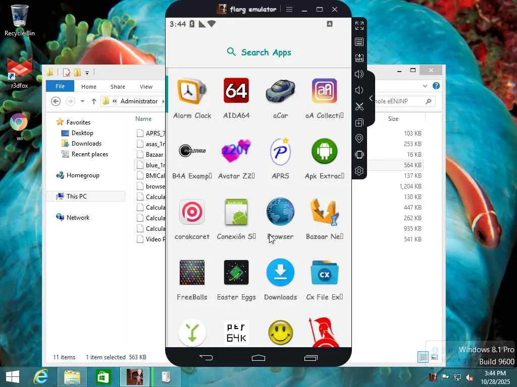Click the scissors screenshot tool
The height and width of the screenshot is (387, 517).
pyautogui.click(x=359, y=106)
